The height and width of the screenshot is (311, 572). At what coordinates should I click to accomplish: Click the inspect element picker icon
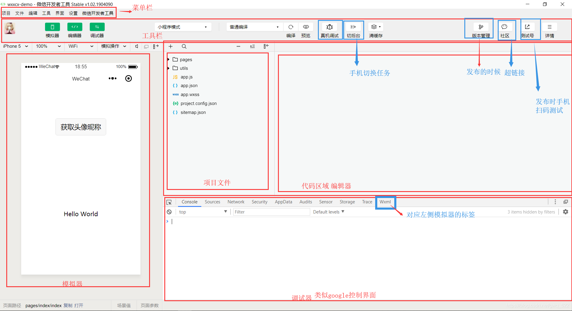coord(169,202)
